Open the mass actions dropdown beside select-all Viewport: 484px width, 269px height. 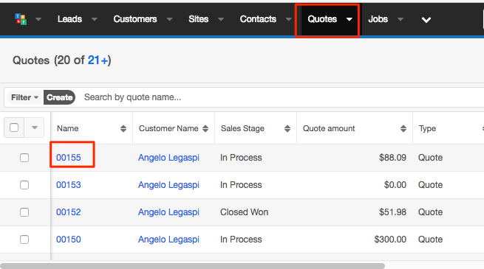click(x=35, y=127)
